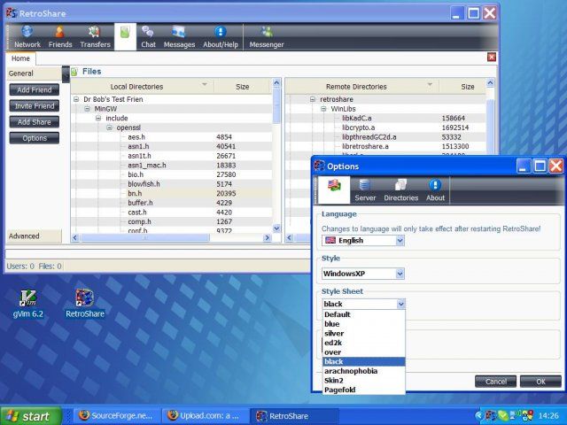Open Server settings in Options dialog

pyautogui.click(x=365, y=190)
